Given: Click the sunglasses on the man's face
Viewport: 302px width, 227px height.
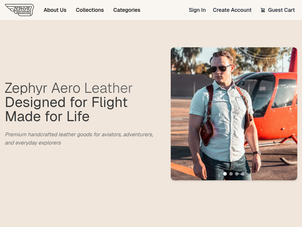Looking at the screenshot, I should point(220,69).
